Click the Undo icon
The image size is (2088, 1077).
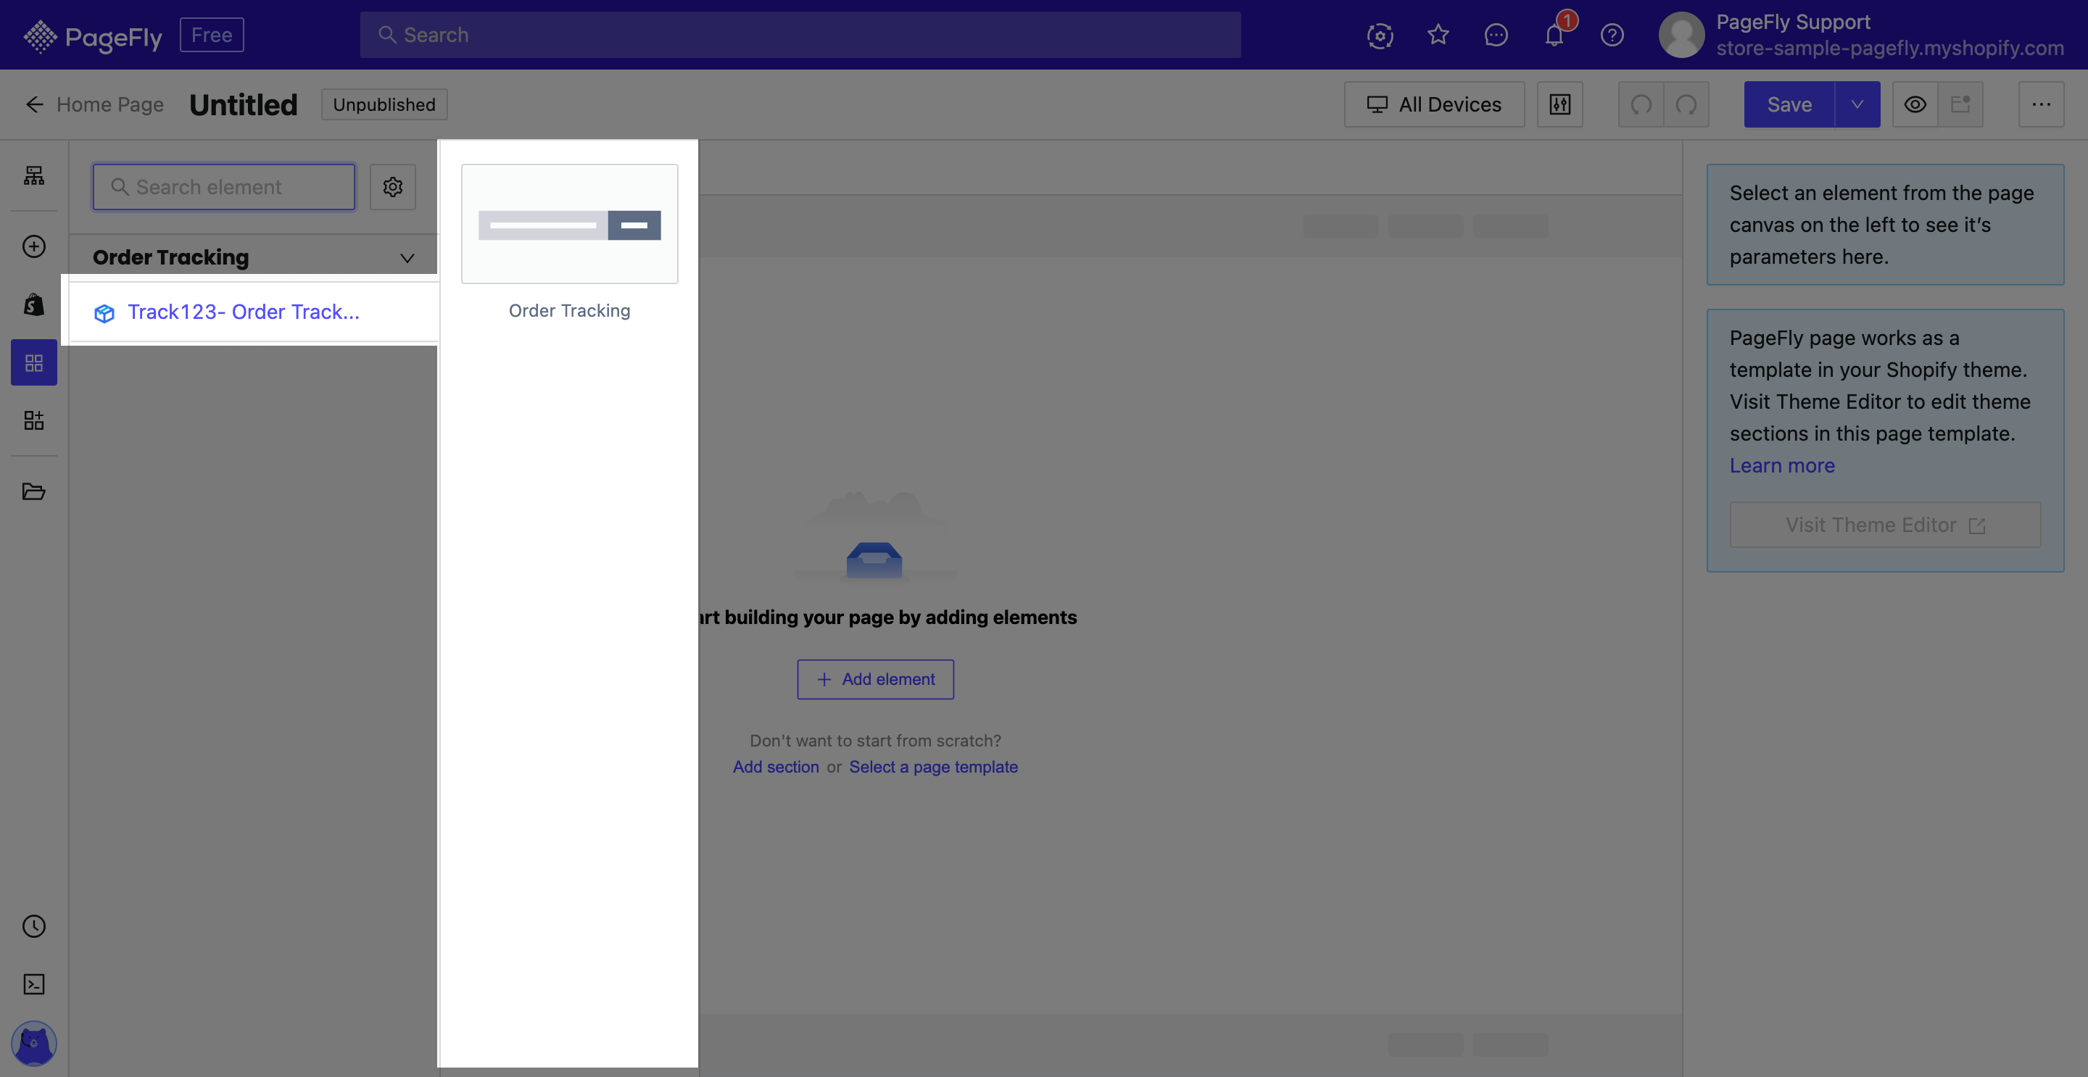pos(1641,104)
